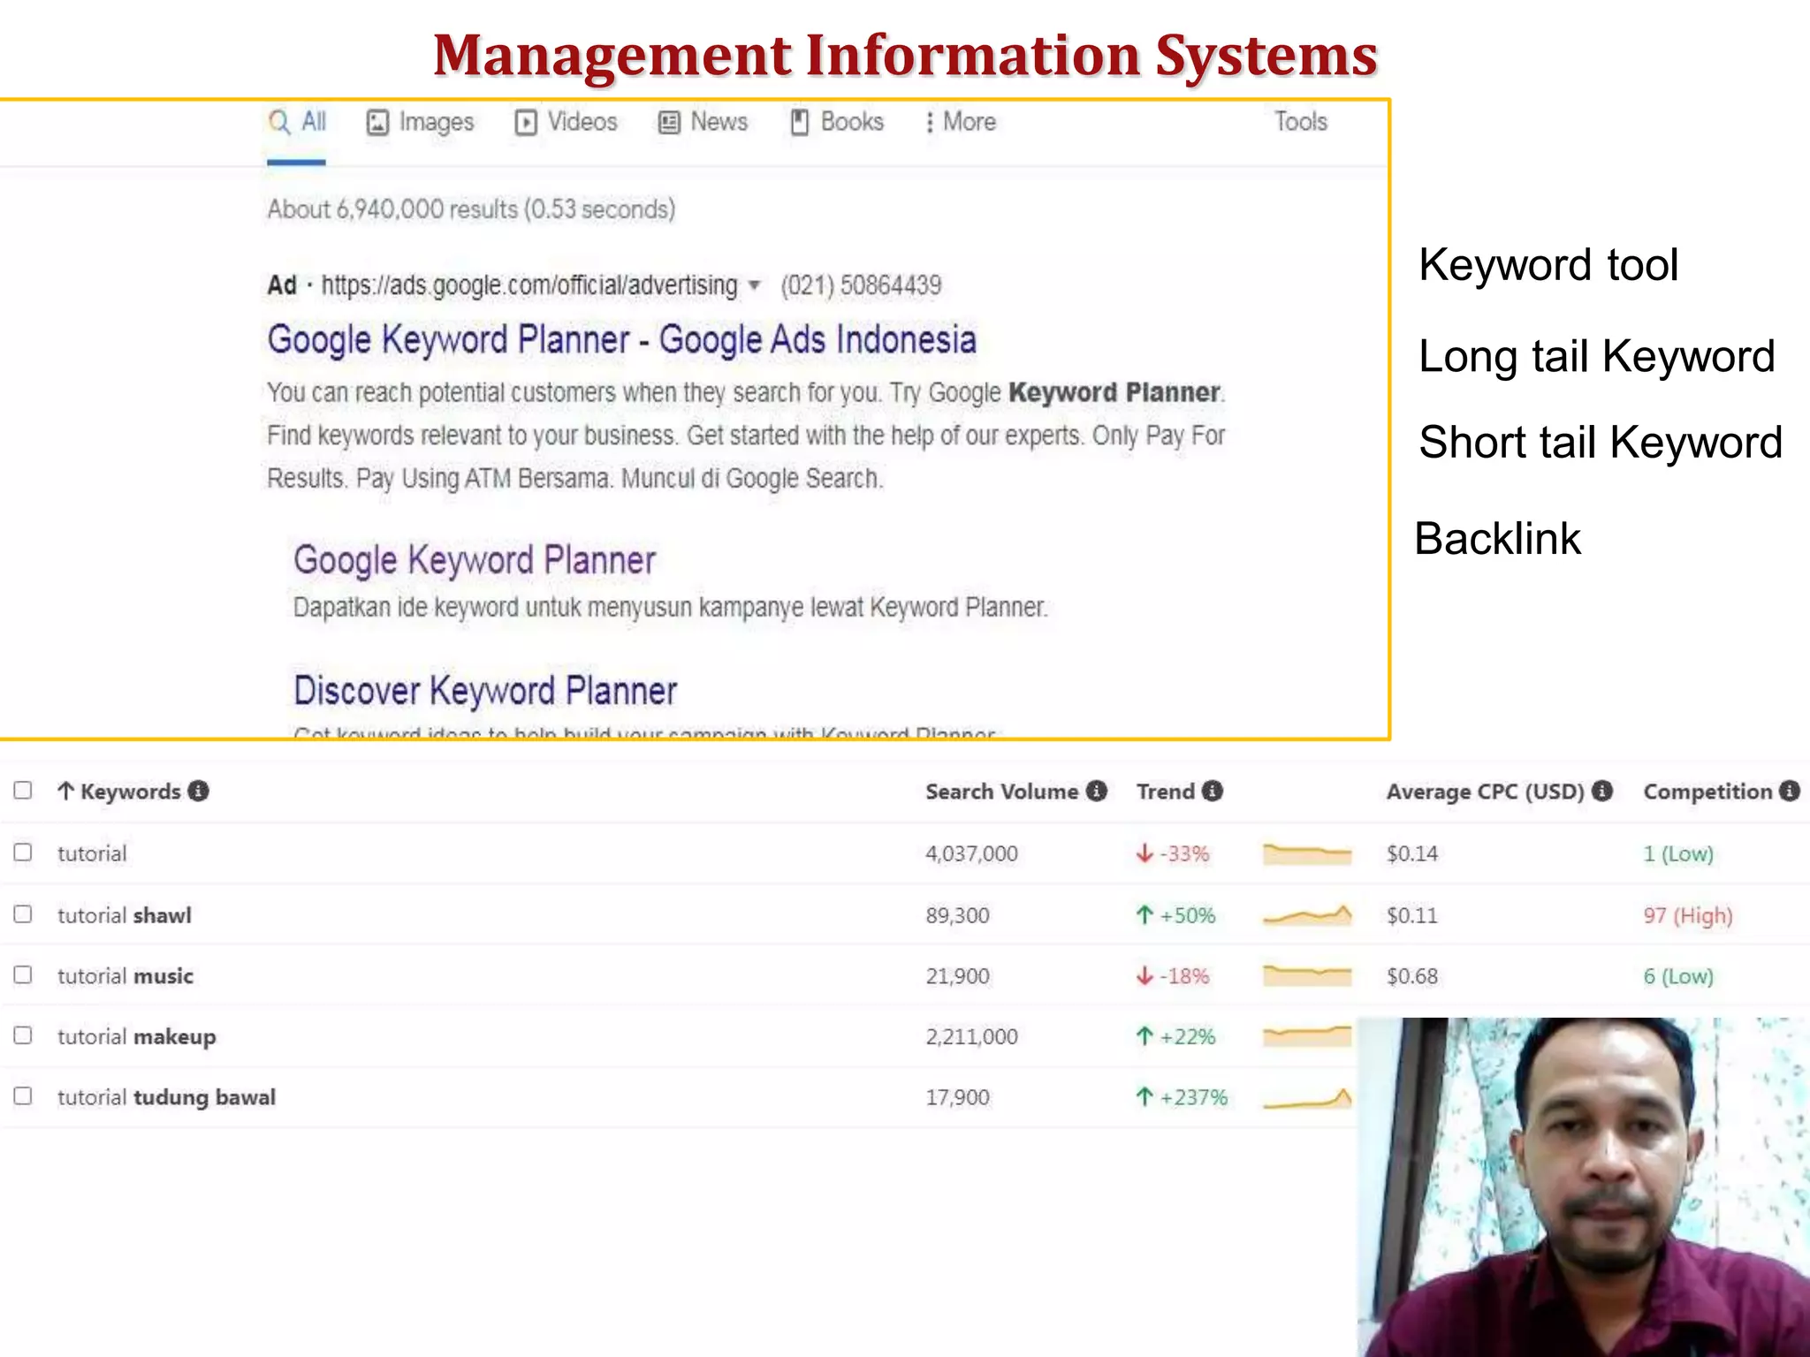
Task: Select the keyword row 'tutorial tudung bawal'
Action: pyautogui.click(x=679, y=1097)
